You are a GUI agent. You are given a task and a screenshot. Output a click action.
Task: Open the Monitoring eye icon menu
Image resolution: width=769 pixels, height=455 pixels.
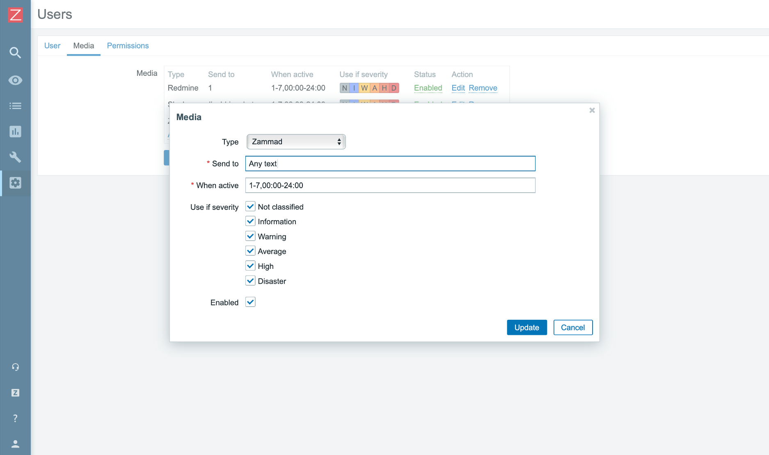point(15,80)
